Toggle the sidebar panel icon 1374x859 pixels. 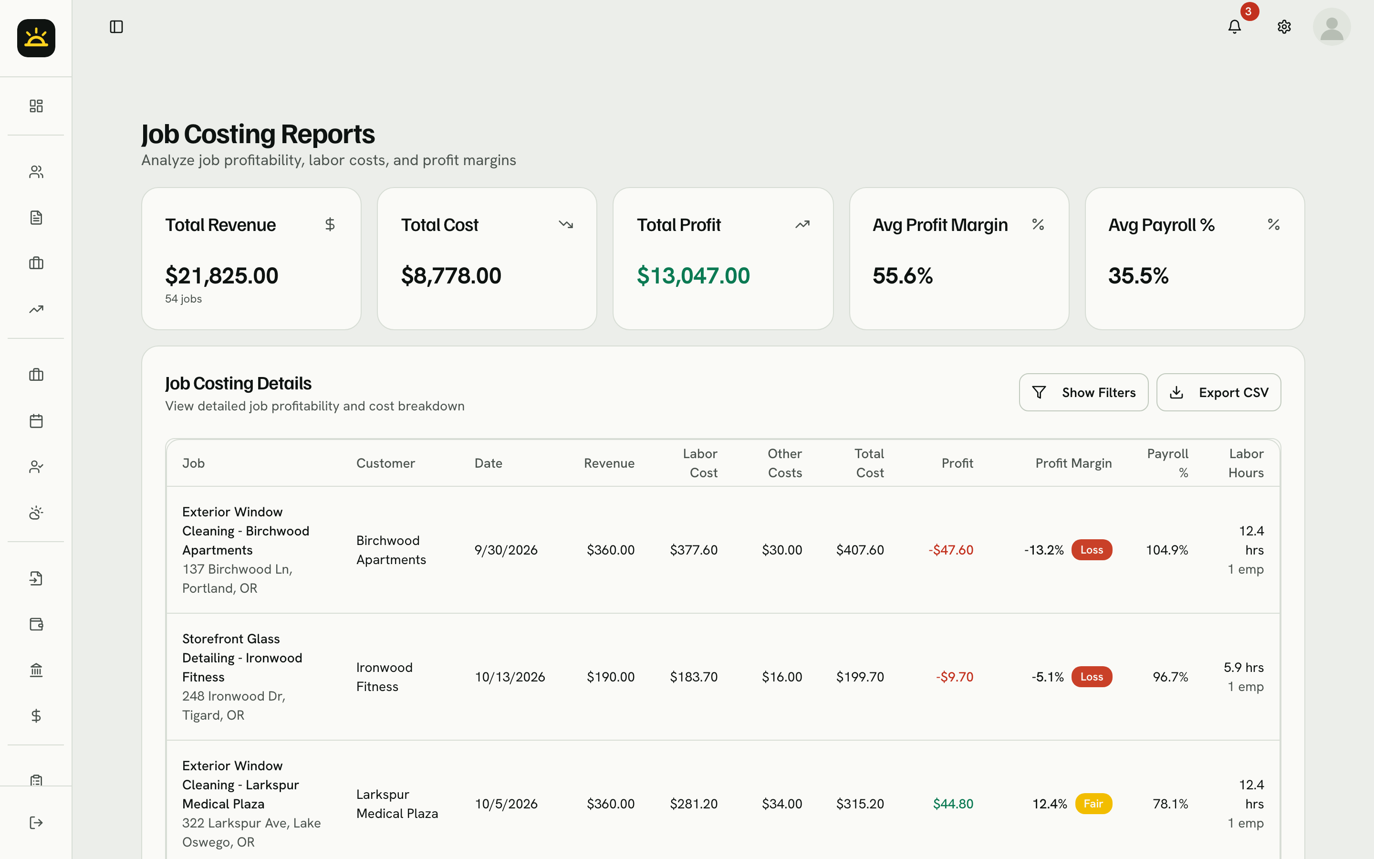(x=116, y=27)
